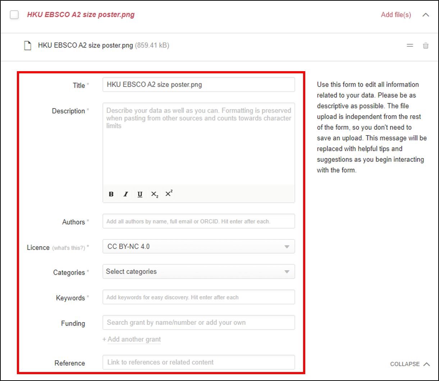This screenshot has width=439, height=381.
Task: Click the Authors input field
Action: [x=198, y=221]
